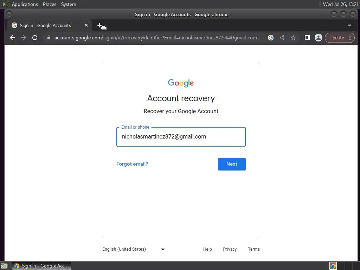Close the Sign in - Google Accounts tab
The width and height of the screenshot is (360, 270).
click(x=86, y=25)
